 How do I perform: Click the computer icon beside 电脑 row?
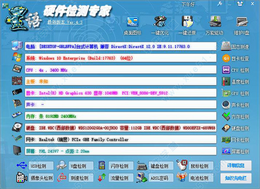pos(17,46)
